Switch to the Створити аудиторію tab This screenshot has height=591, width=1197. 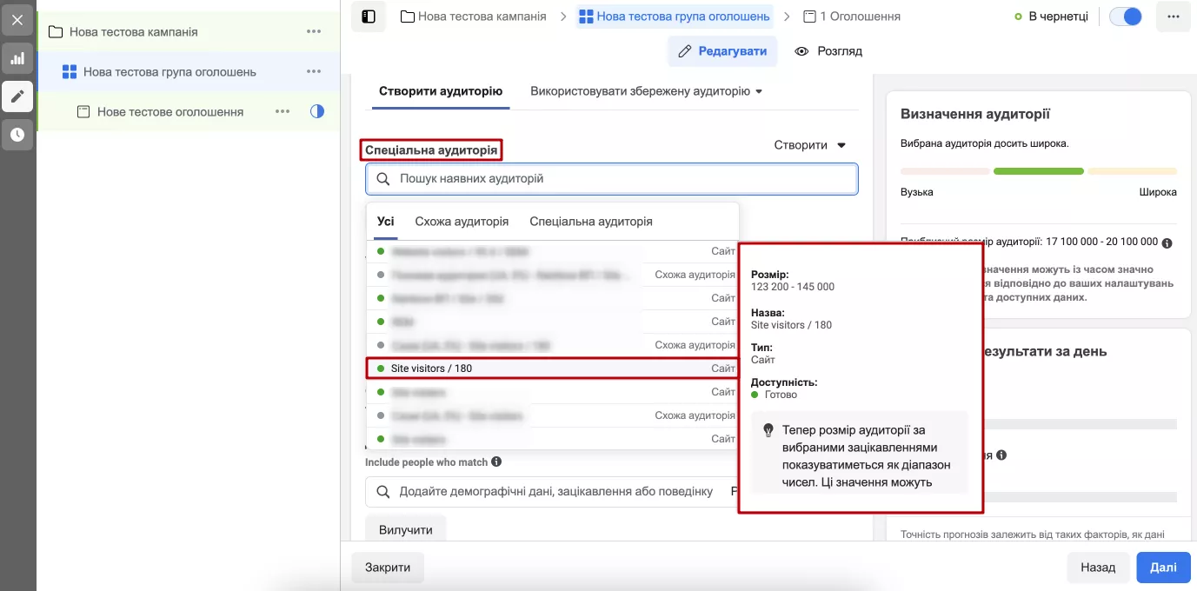[x=441, y=91]
